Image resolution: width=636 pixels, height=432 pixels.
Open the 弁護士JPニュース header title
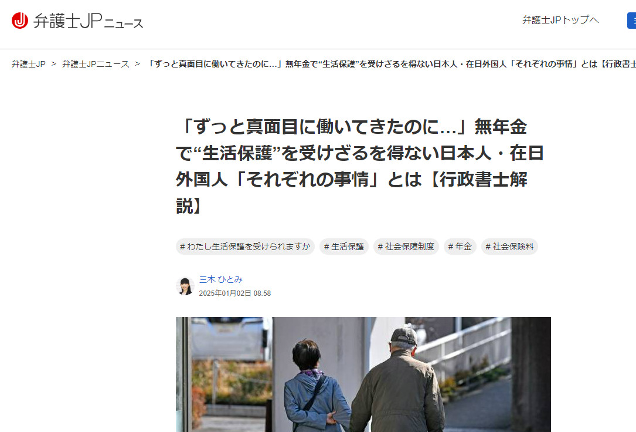[88, 21]
